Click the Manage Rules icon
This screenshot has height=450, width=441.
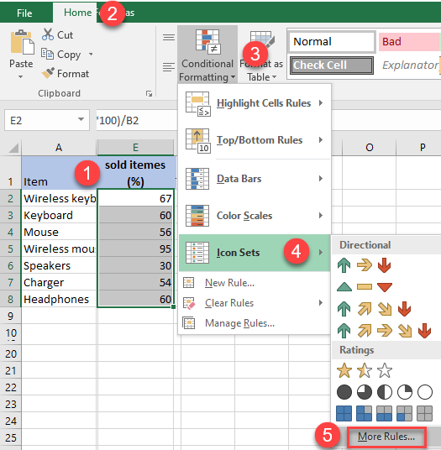point(189,323)
